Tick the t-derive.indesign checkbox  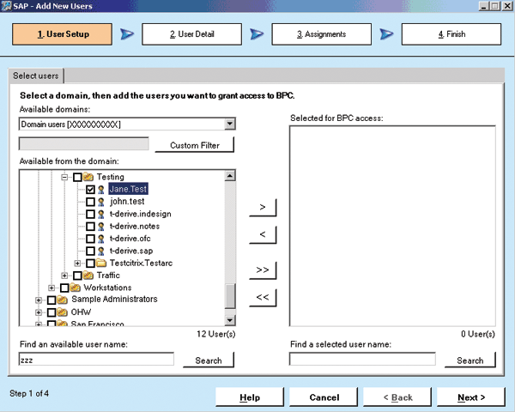pyautogui.click(x=90, y=215)
